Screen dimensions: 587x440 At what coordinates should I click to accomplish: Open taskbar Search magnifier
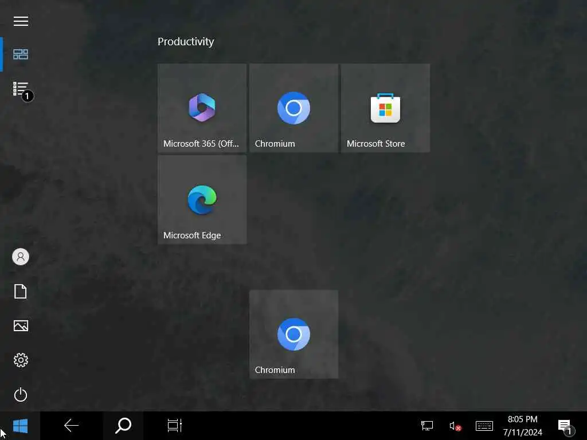123,426
